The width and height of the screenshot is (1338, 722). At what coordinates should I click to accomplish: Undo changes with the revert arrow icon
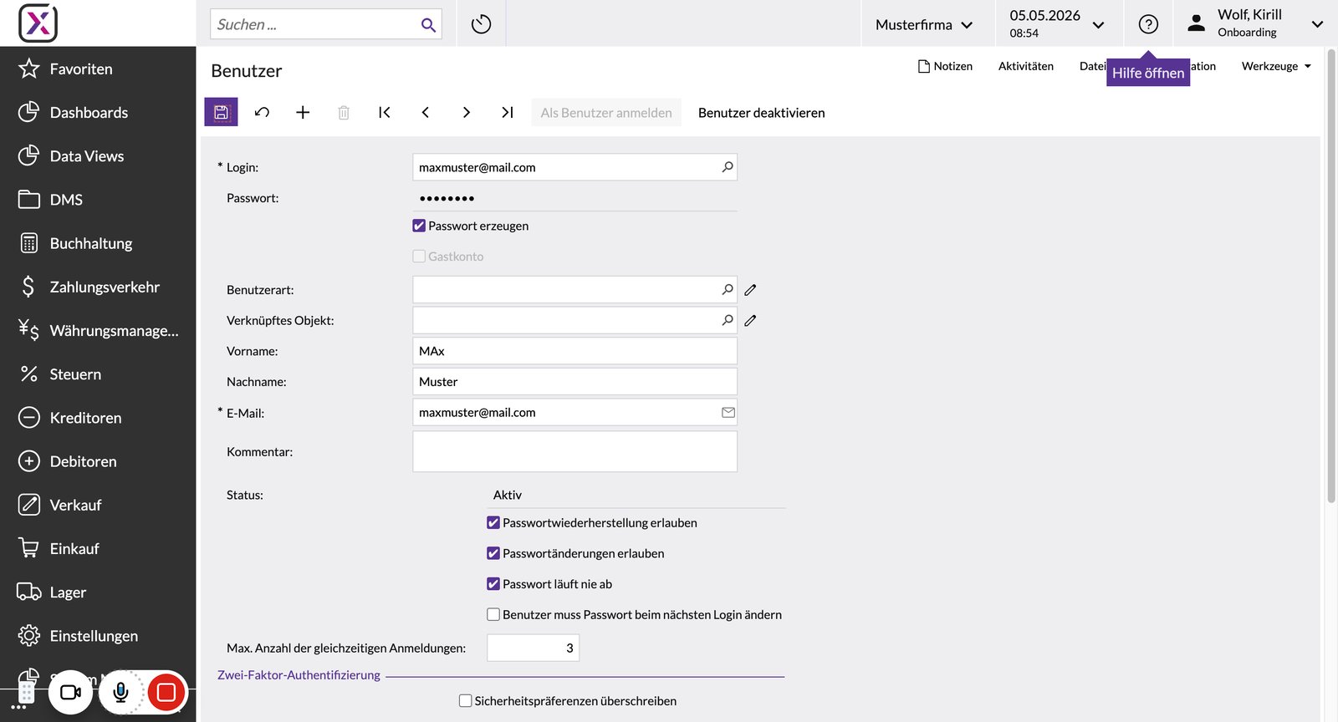pyautogui.click(x=262, y=112)
